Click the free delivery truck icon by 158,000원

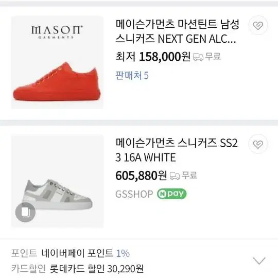[x=198, y=57]
